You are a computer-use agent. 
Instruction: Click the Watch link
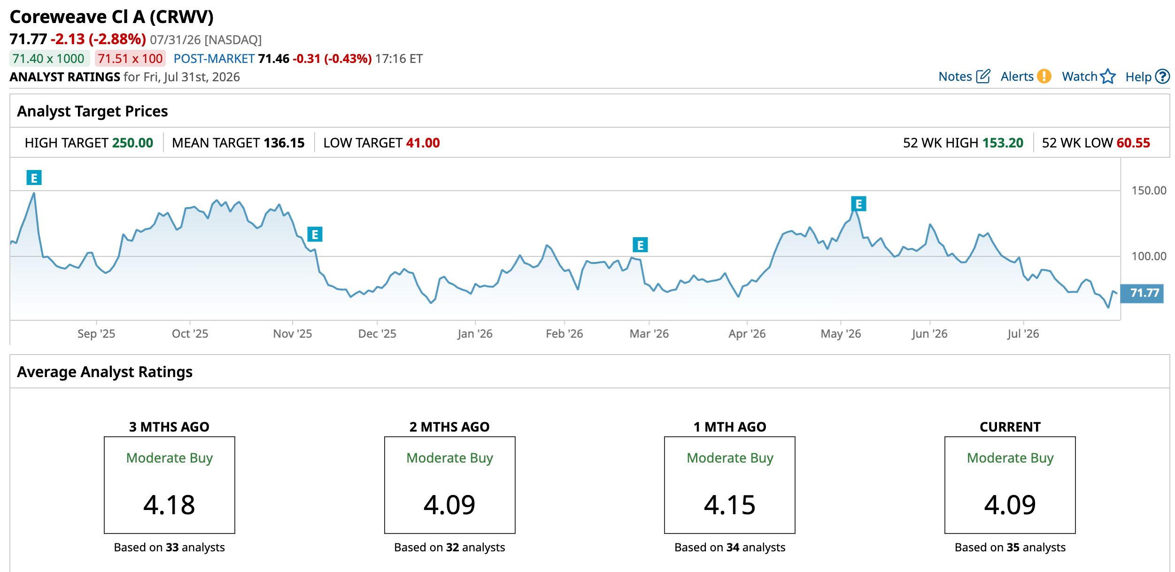tap(1080, 77)
